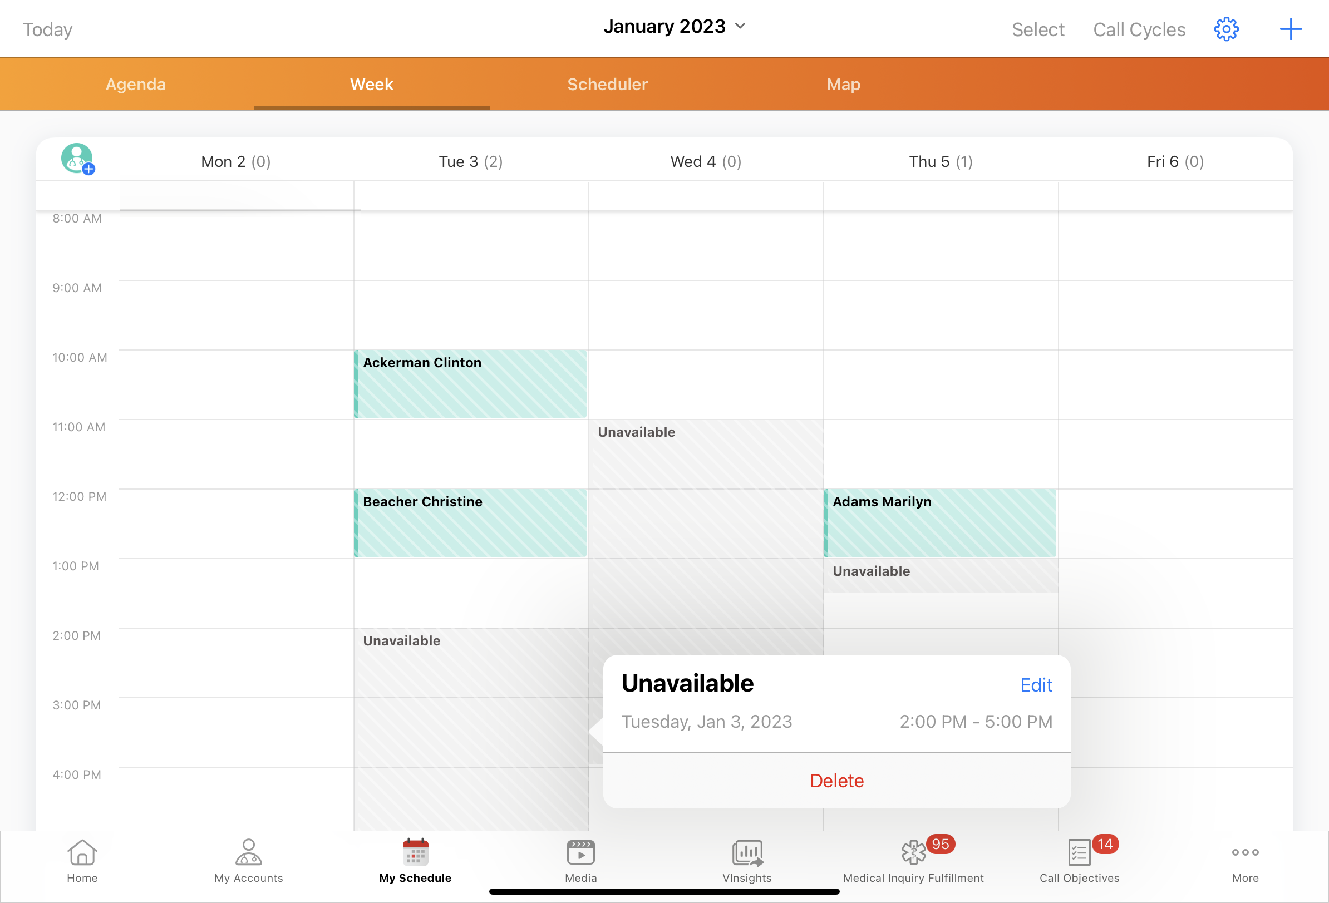Open Medical Inquiry Fulfillment icon
1329x903 pixels.
(913, 853)
